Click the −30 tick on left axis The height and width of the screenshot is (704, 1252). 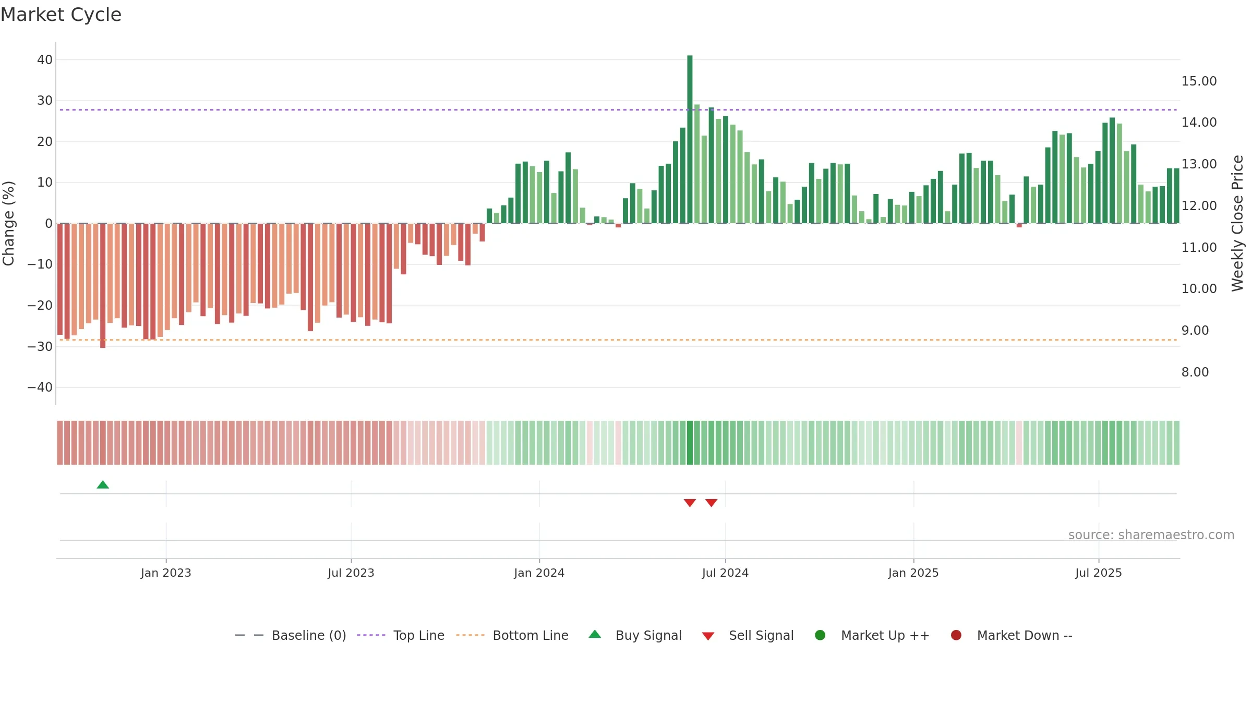tap(40, 347)
